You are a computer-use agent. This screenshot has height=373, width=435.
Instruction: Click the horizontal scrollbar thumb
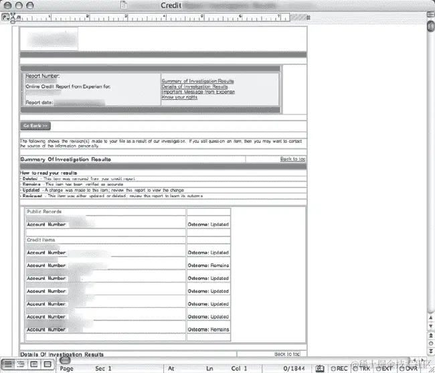(x=65, y=360)
